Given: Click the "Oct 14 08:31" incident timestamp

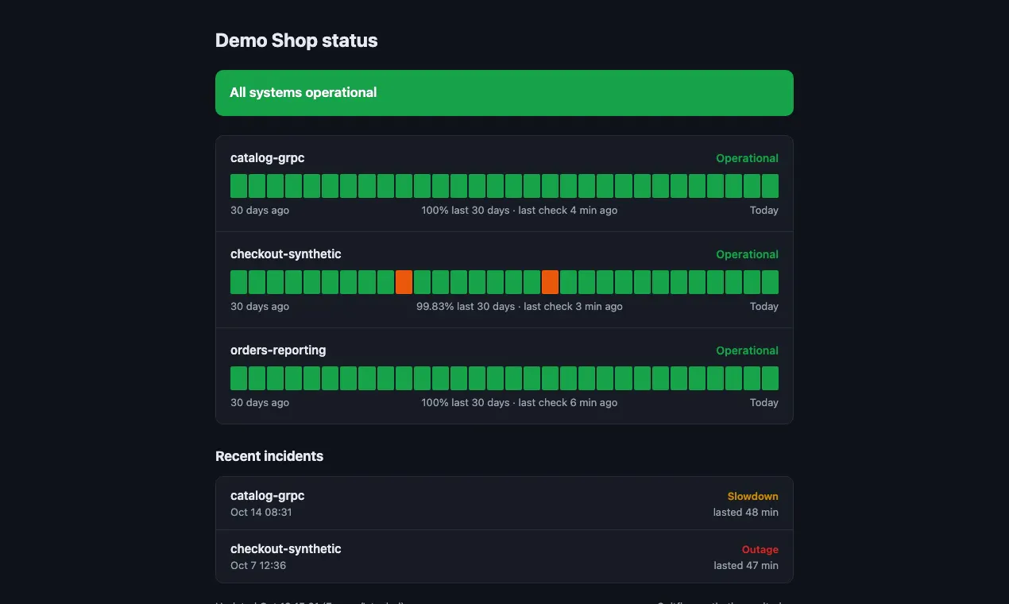Looking at the screenshot, I should click(261, 513).
